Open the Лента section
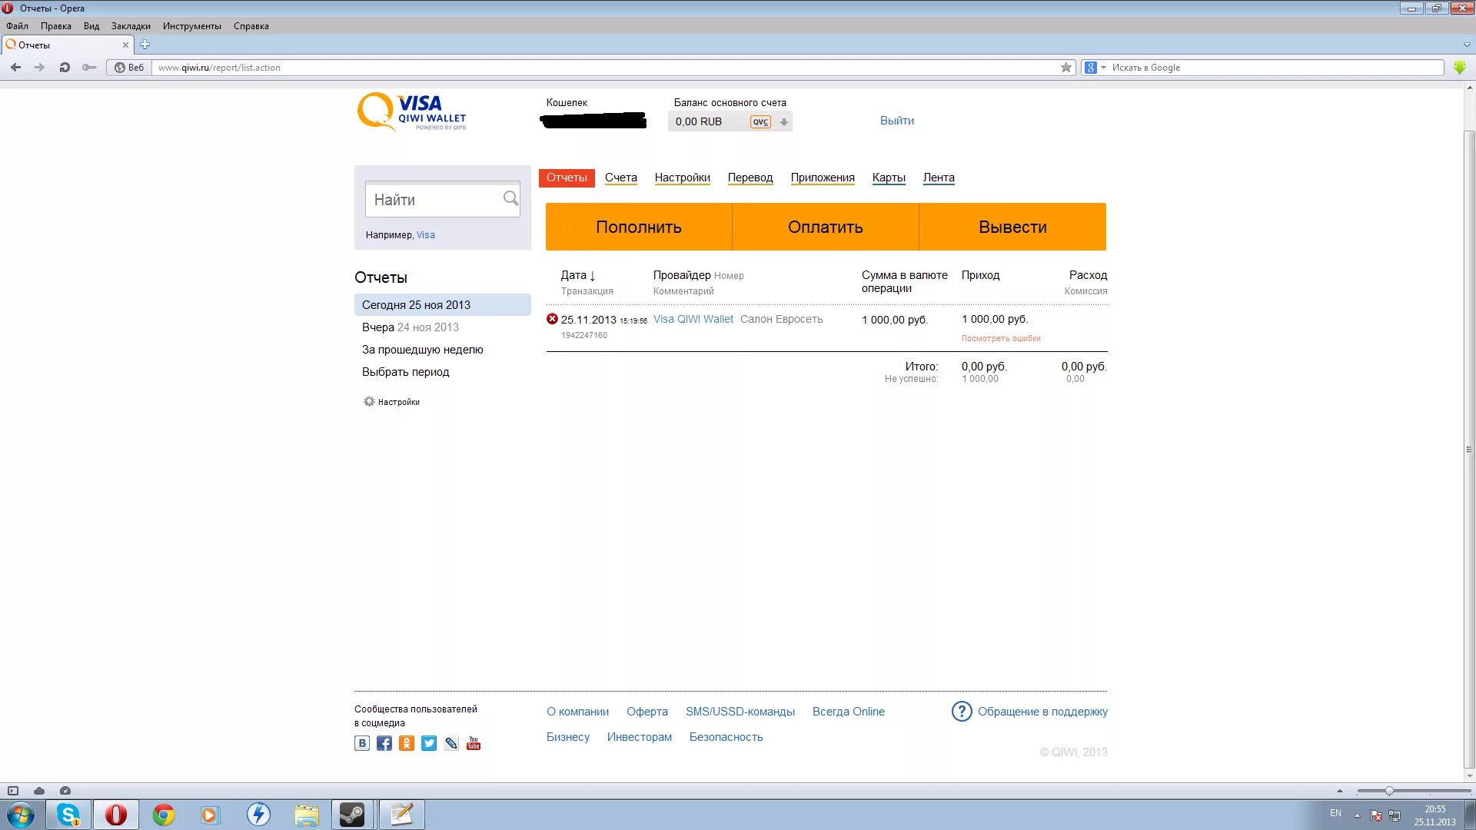1476x830 pixels. point(939,178)
